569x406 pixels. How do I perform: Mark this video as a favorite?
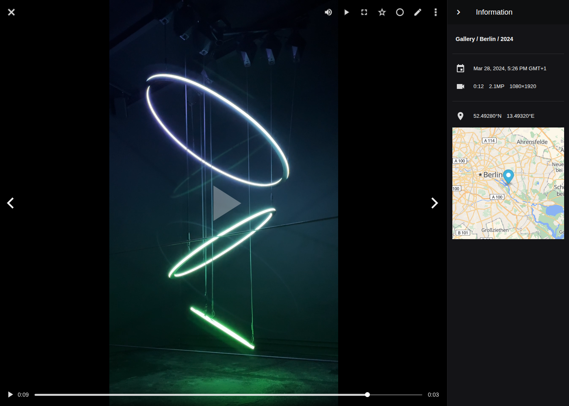[382, 12]
